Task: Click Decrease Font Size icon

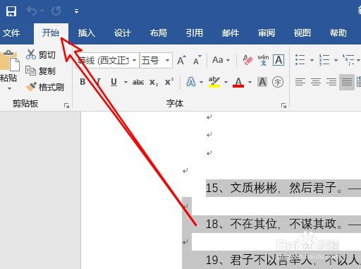Action: [x=197, y=60]
